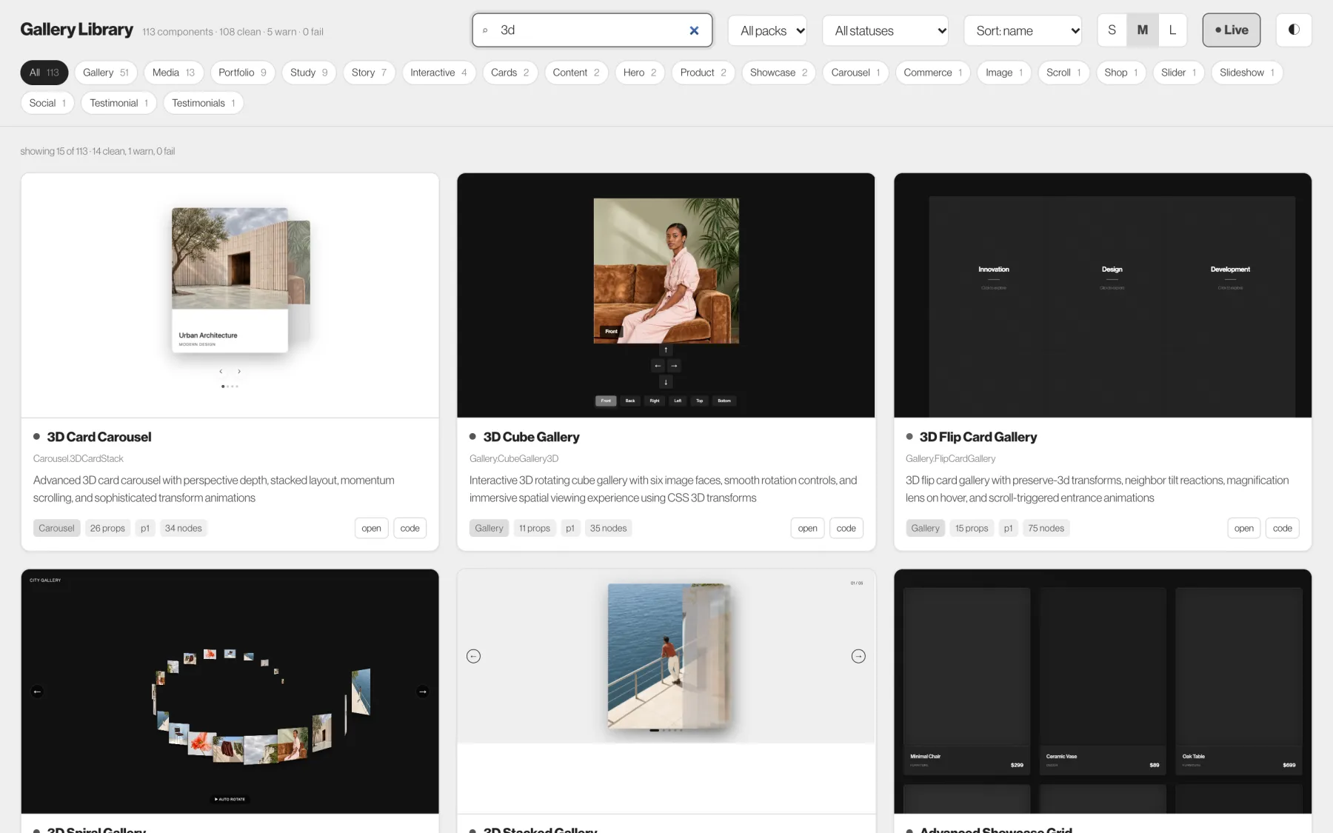Click circled left arrow in Stacked Gallery preview
Screen dimensions: 1333x833
click(474, 656)
